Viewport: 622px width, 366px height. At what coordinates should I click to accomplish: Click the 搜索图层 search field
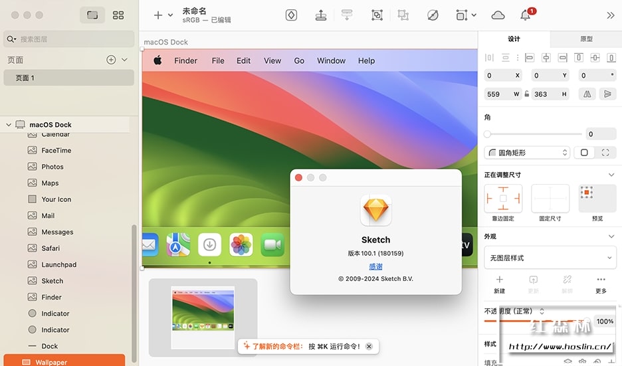pos(69,39)
